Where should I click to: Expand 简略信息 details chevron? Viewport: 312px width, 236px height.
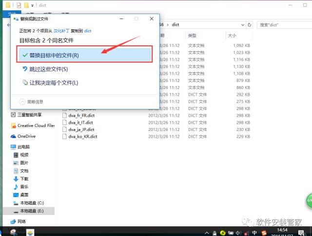click(22, 101)
